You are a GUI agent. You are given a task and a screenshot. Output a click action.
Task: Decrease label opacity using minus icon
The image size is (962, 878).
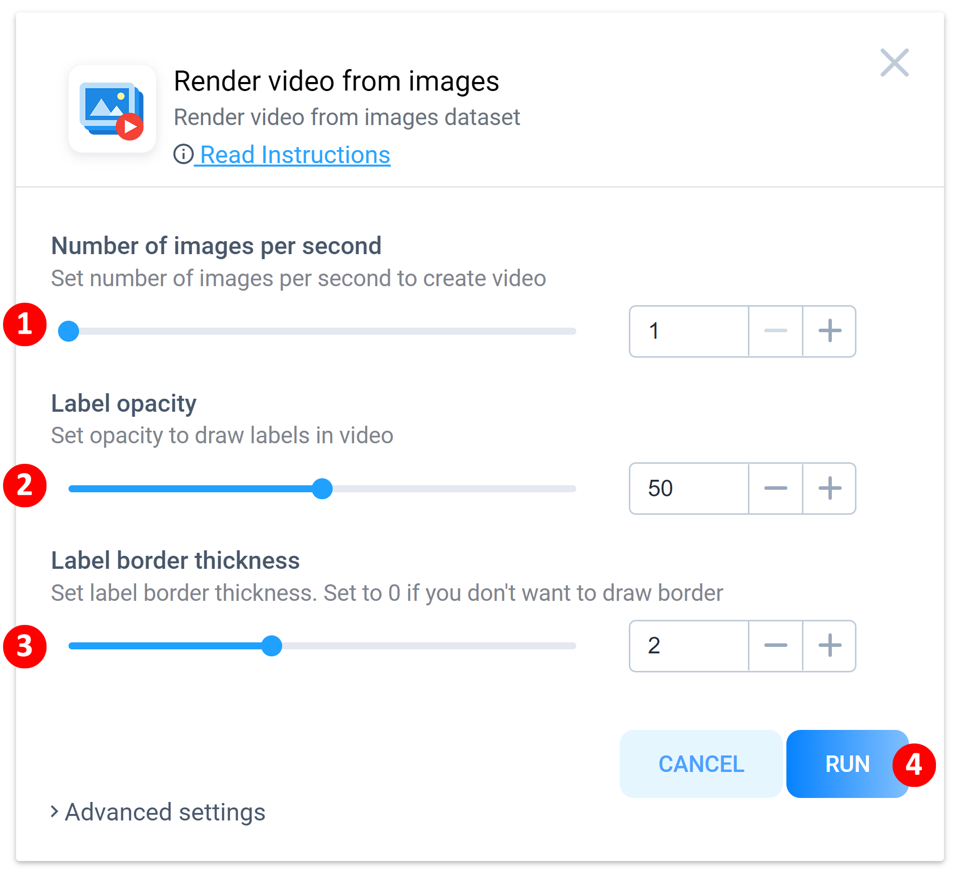(x=775, y=488)
